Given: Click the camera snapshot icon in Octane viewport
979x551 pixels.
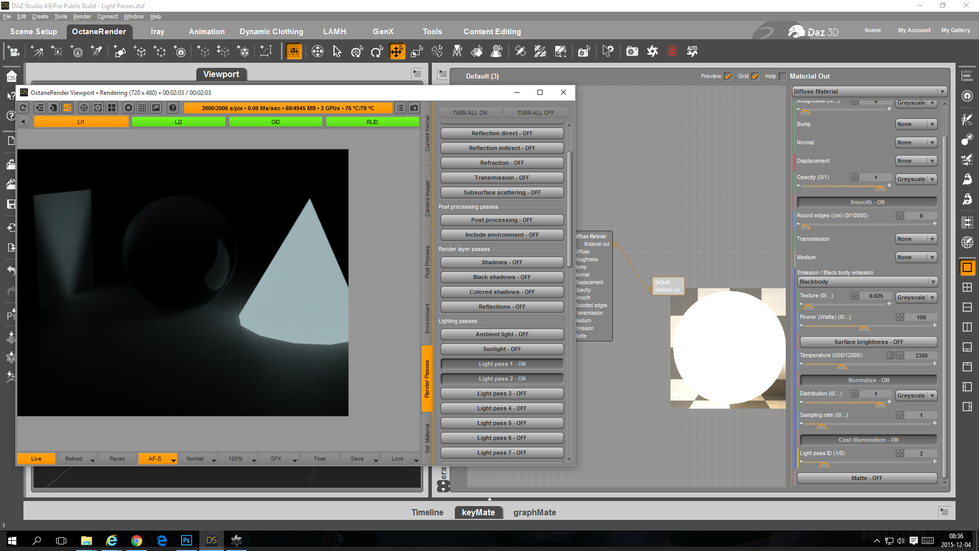Looking at the screenshot, I should (414, 108).
